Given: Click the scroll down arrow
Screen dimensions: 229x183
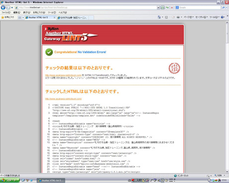Looking at the screenshot, I should click(x=227, y=172).
